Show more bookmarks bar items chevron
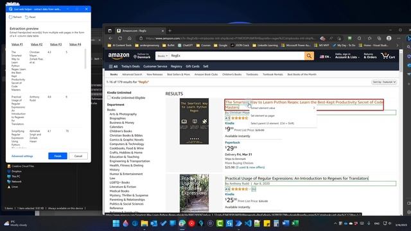Image resolution: width=411 pixels, height=231 pixels. 398,46
